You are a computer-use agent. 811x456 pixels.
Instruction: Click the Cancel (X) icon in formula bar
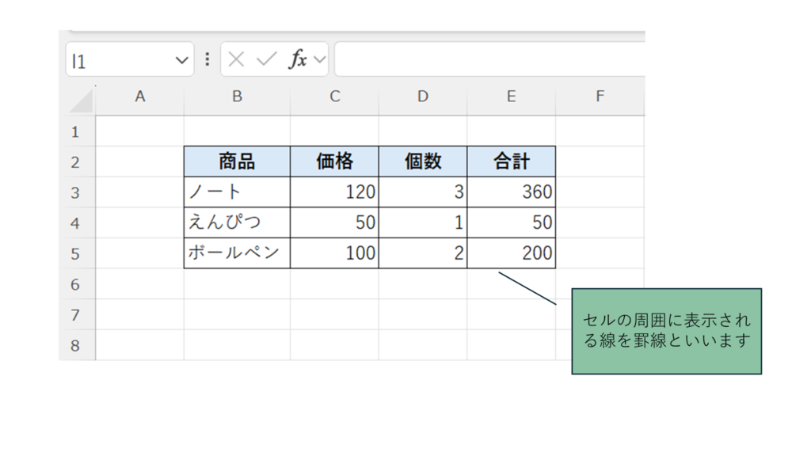coord(236,59)
